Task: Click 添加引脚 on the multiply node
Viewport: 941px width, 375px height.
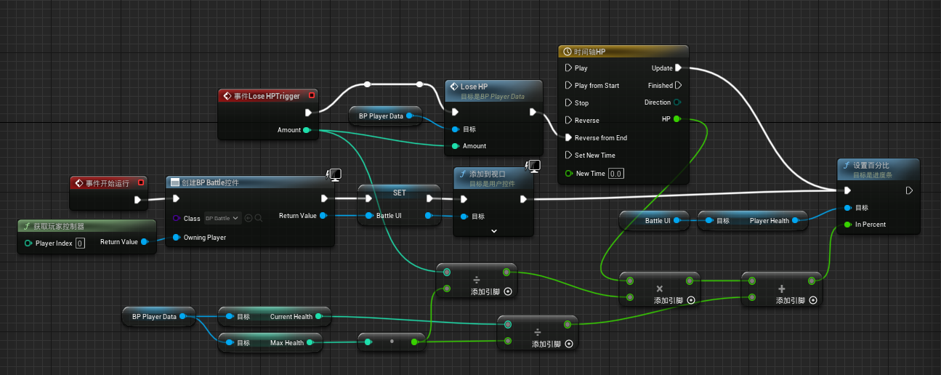Action: point(674,300)
